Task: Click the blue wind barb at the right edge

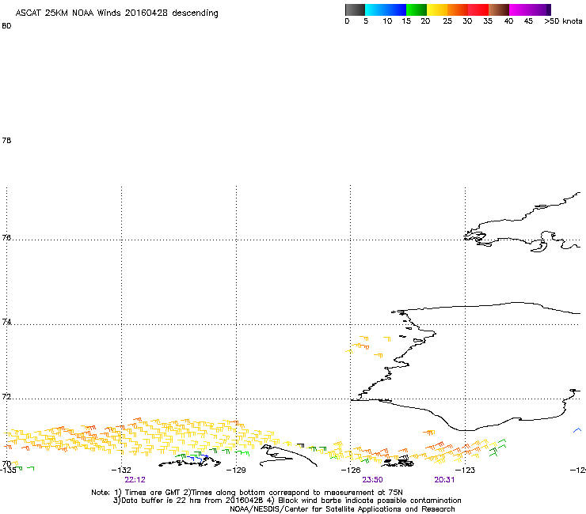Action: coord(577,430)
